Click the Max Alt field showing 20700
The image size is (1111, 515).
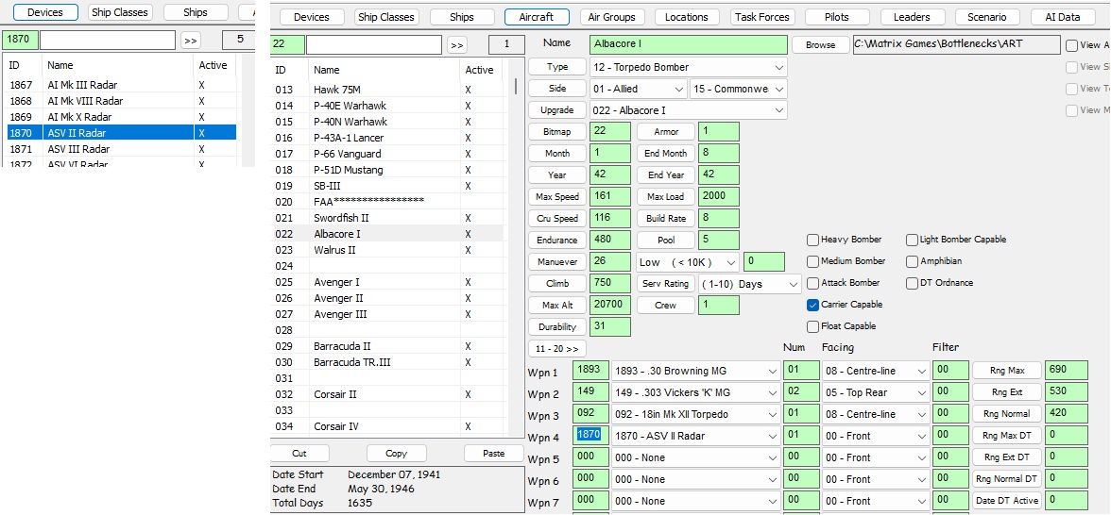610,306
